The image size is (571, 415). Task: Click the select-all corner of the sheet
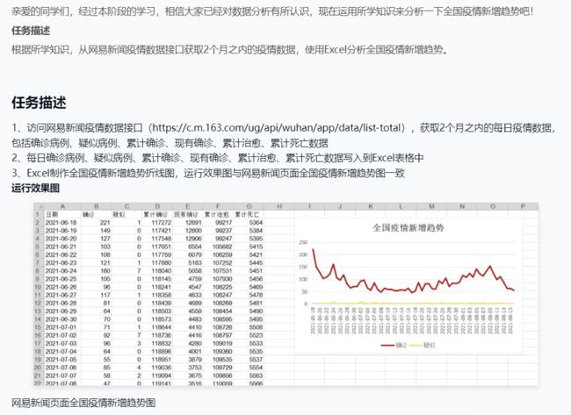tap(39, 206)
